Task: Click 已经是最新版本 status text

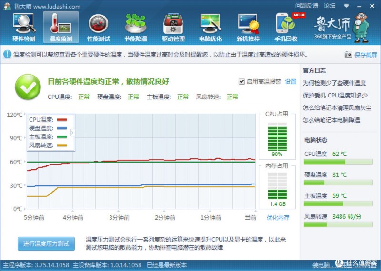Action: 167,265
